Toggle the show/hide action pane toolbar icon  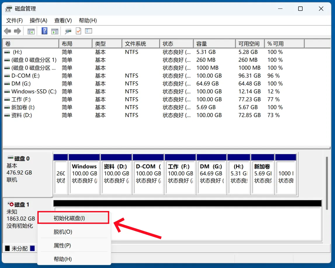tap(55, 31)
